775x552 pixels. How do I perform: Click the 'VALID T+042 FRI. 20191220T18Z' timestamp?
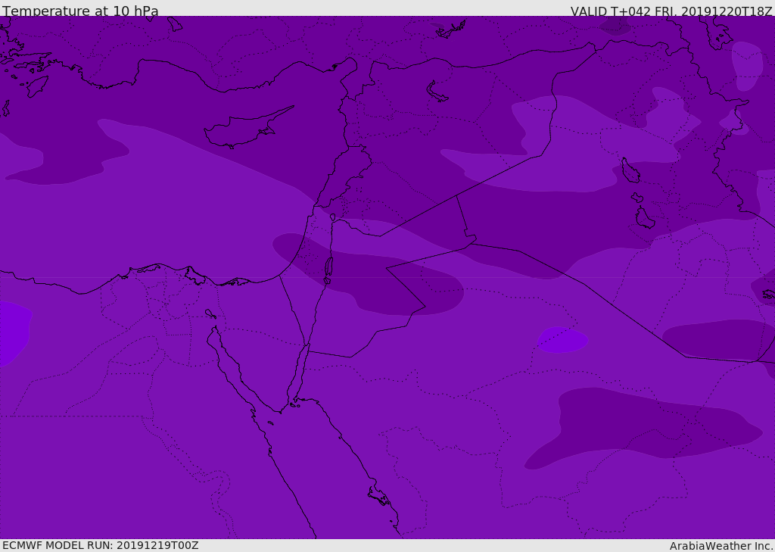[671, 11]
